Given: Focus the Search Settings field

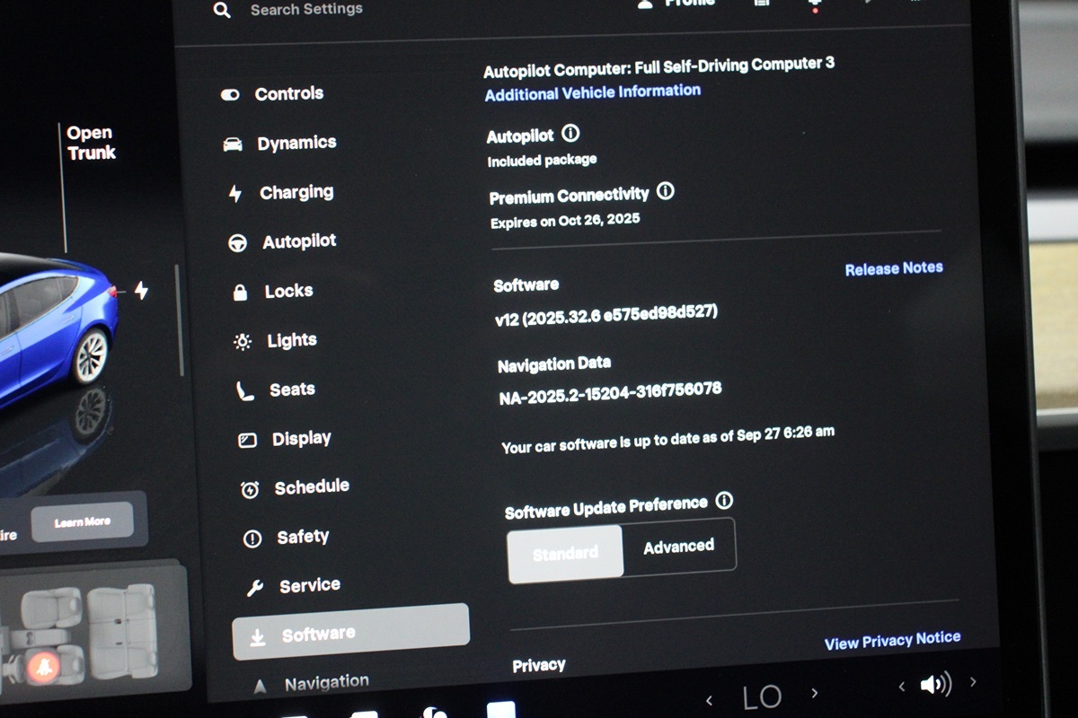Looking at the screenshot, I should click(306, 10).
